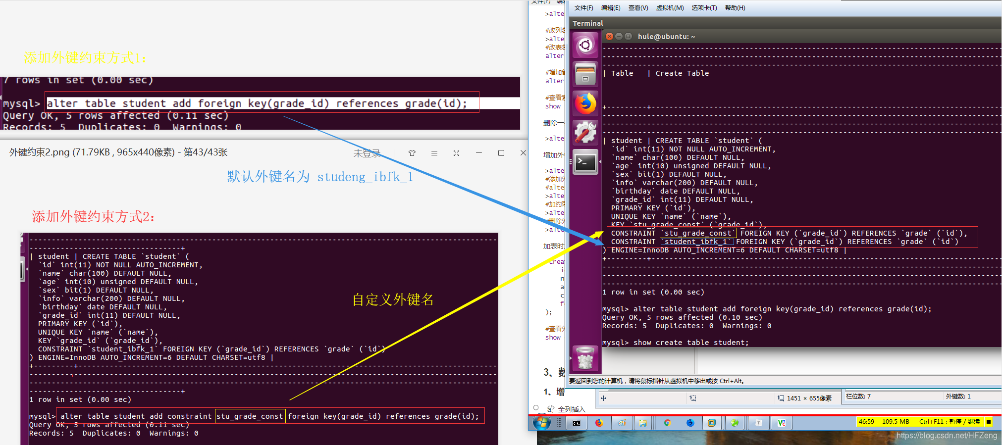Open File Explorer from the Windows taskbar
Viewport: 1002px width, 445px height.
pos(643,423)
